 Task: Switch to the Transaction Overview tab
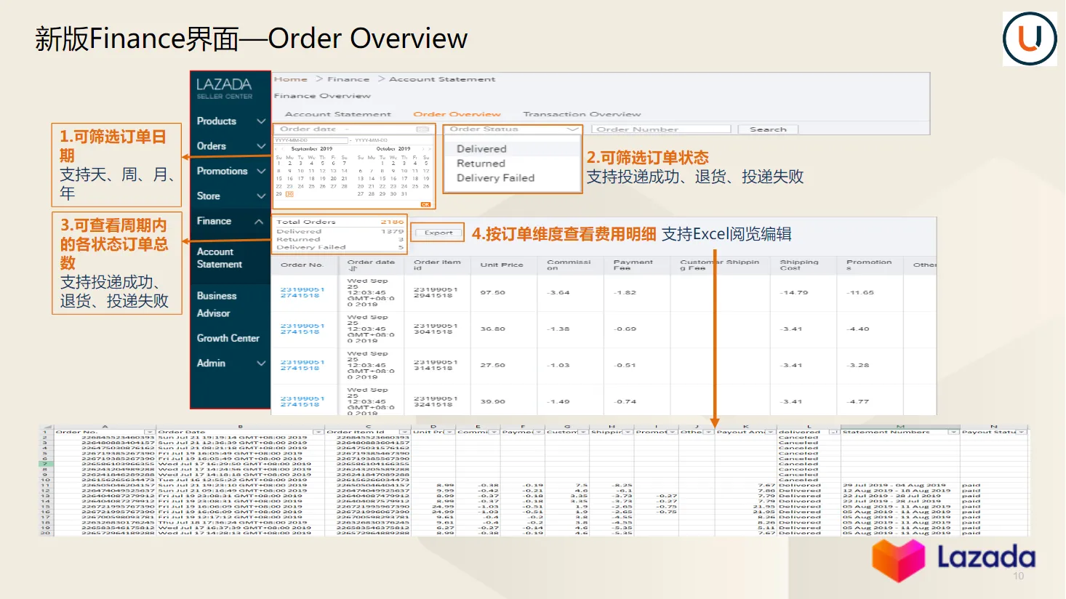click(582, 114)
